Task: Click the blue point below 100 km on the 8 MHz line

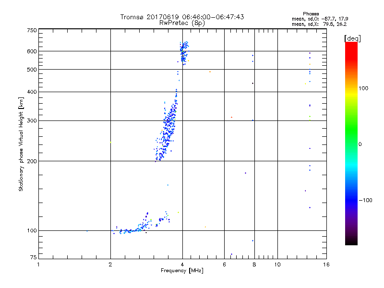Action: [x=253, y=241]
